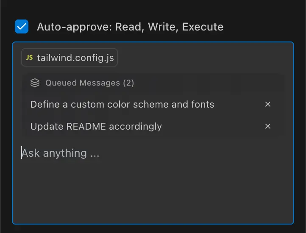This screenshot has height=233, width=306.
Task: Click the word "Queued" in the messages header
Action: (61, 83)
